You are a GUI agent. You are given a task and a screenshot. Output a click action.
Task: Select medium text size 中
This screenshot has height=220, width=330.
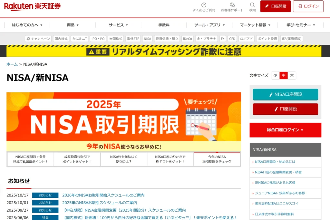click(283, 75)
